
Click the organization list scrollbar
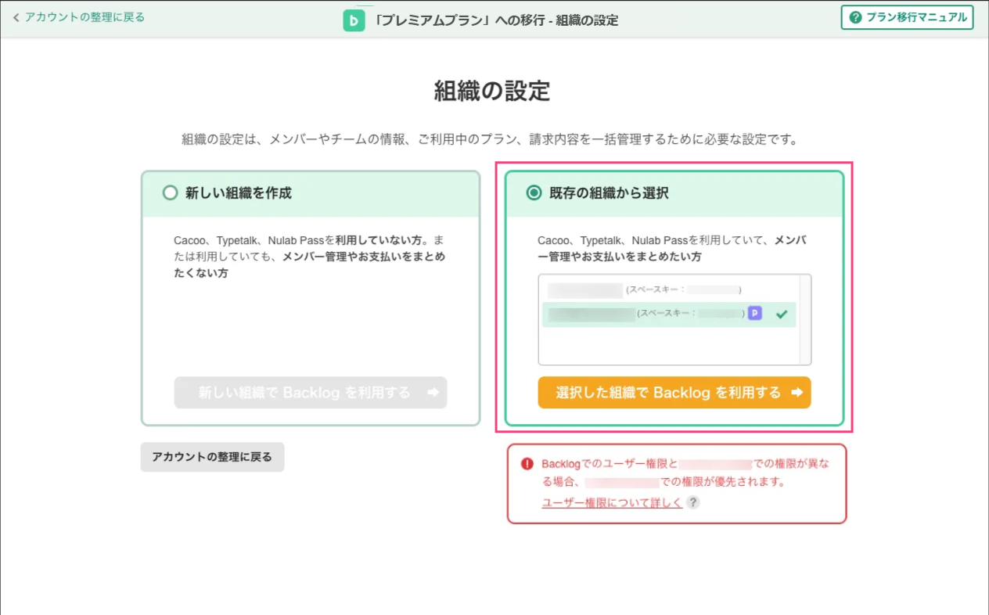click(805, 319)
